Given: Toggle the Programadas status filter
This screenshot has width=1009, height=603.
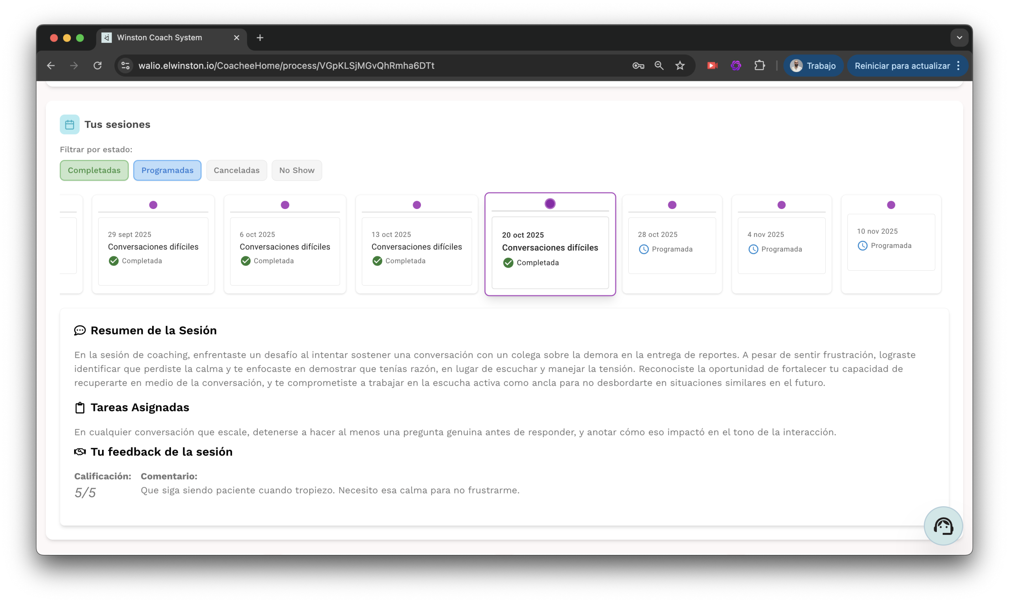Looking at the screenshot, I should coord(167,170).
